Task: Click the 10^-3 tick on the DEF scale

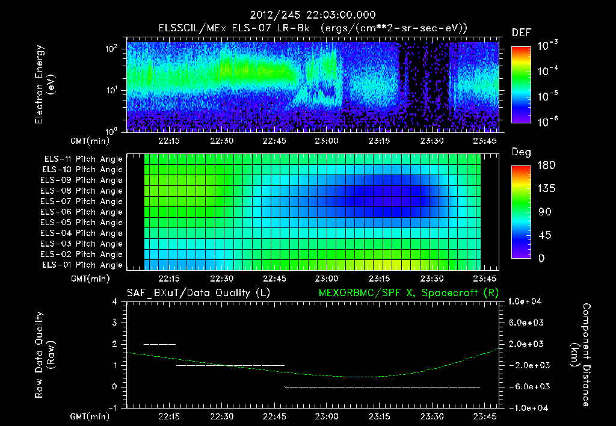Action: [547, 45]
